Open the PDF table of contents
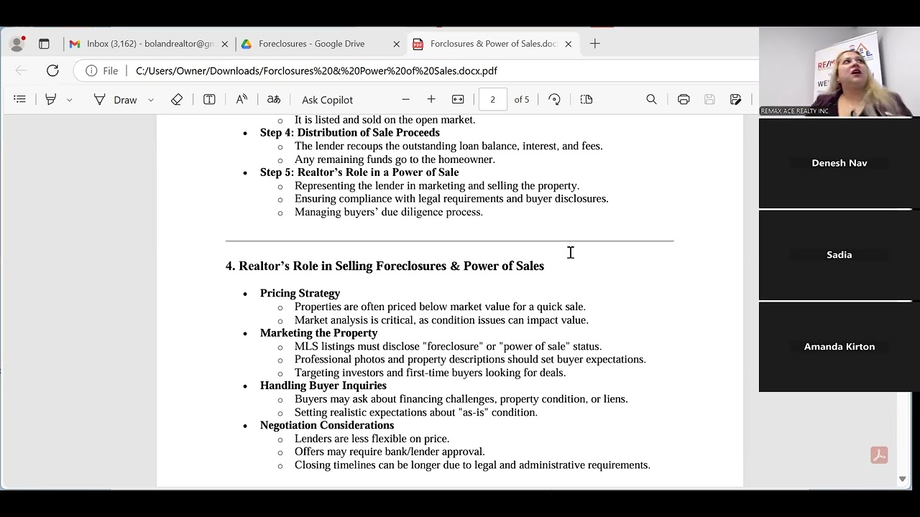Viewport: 920px width, 517px height. (19, 99)
